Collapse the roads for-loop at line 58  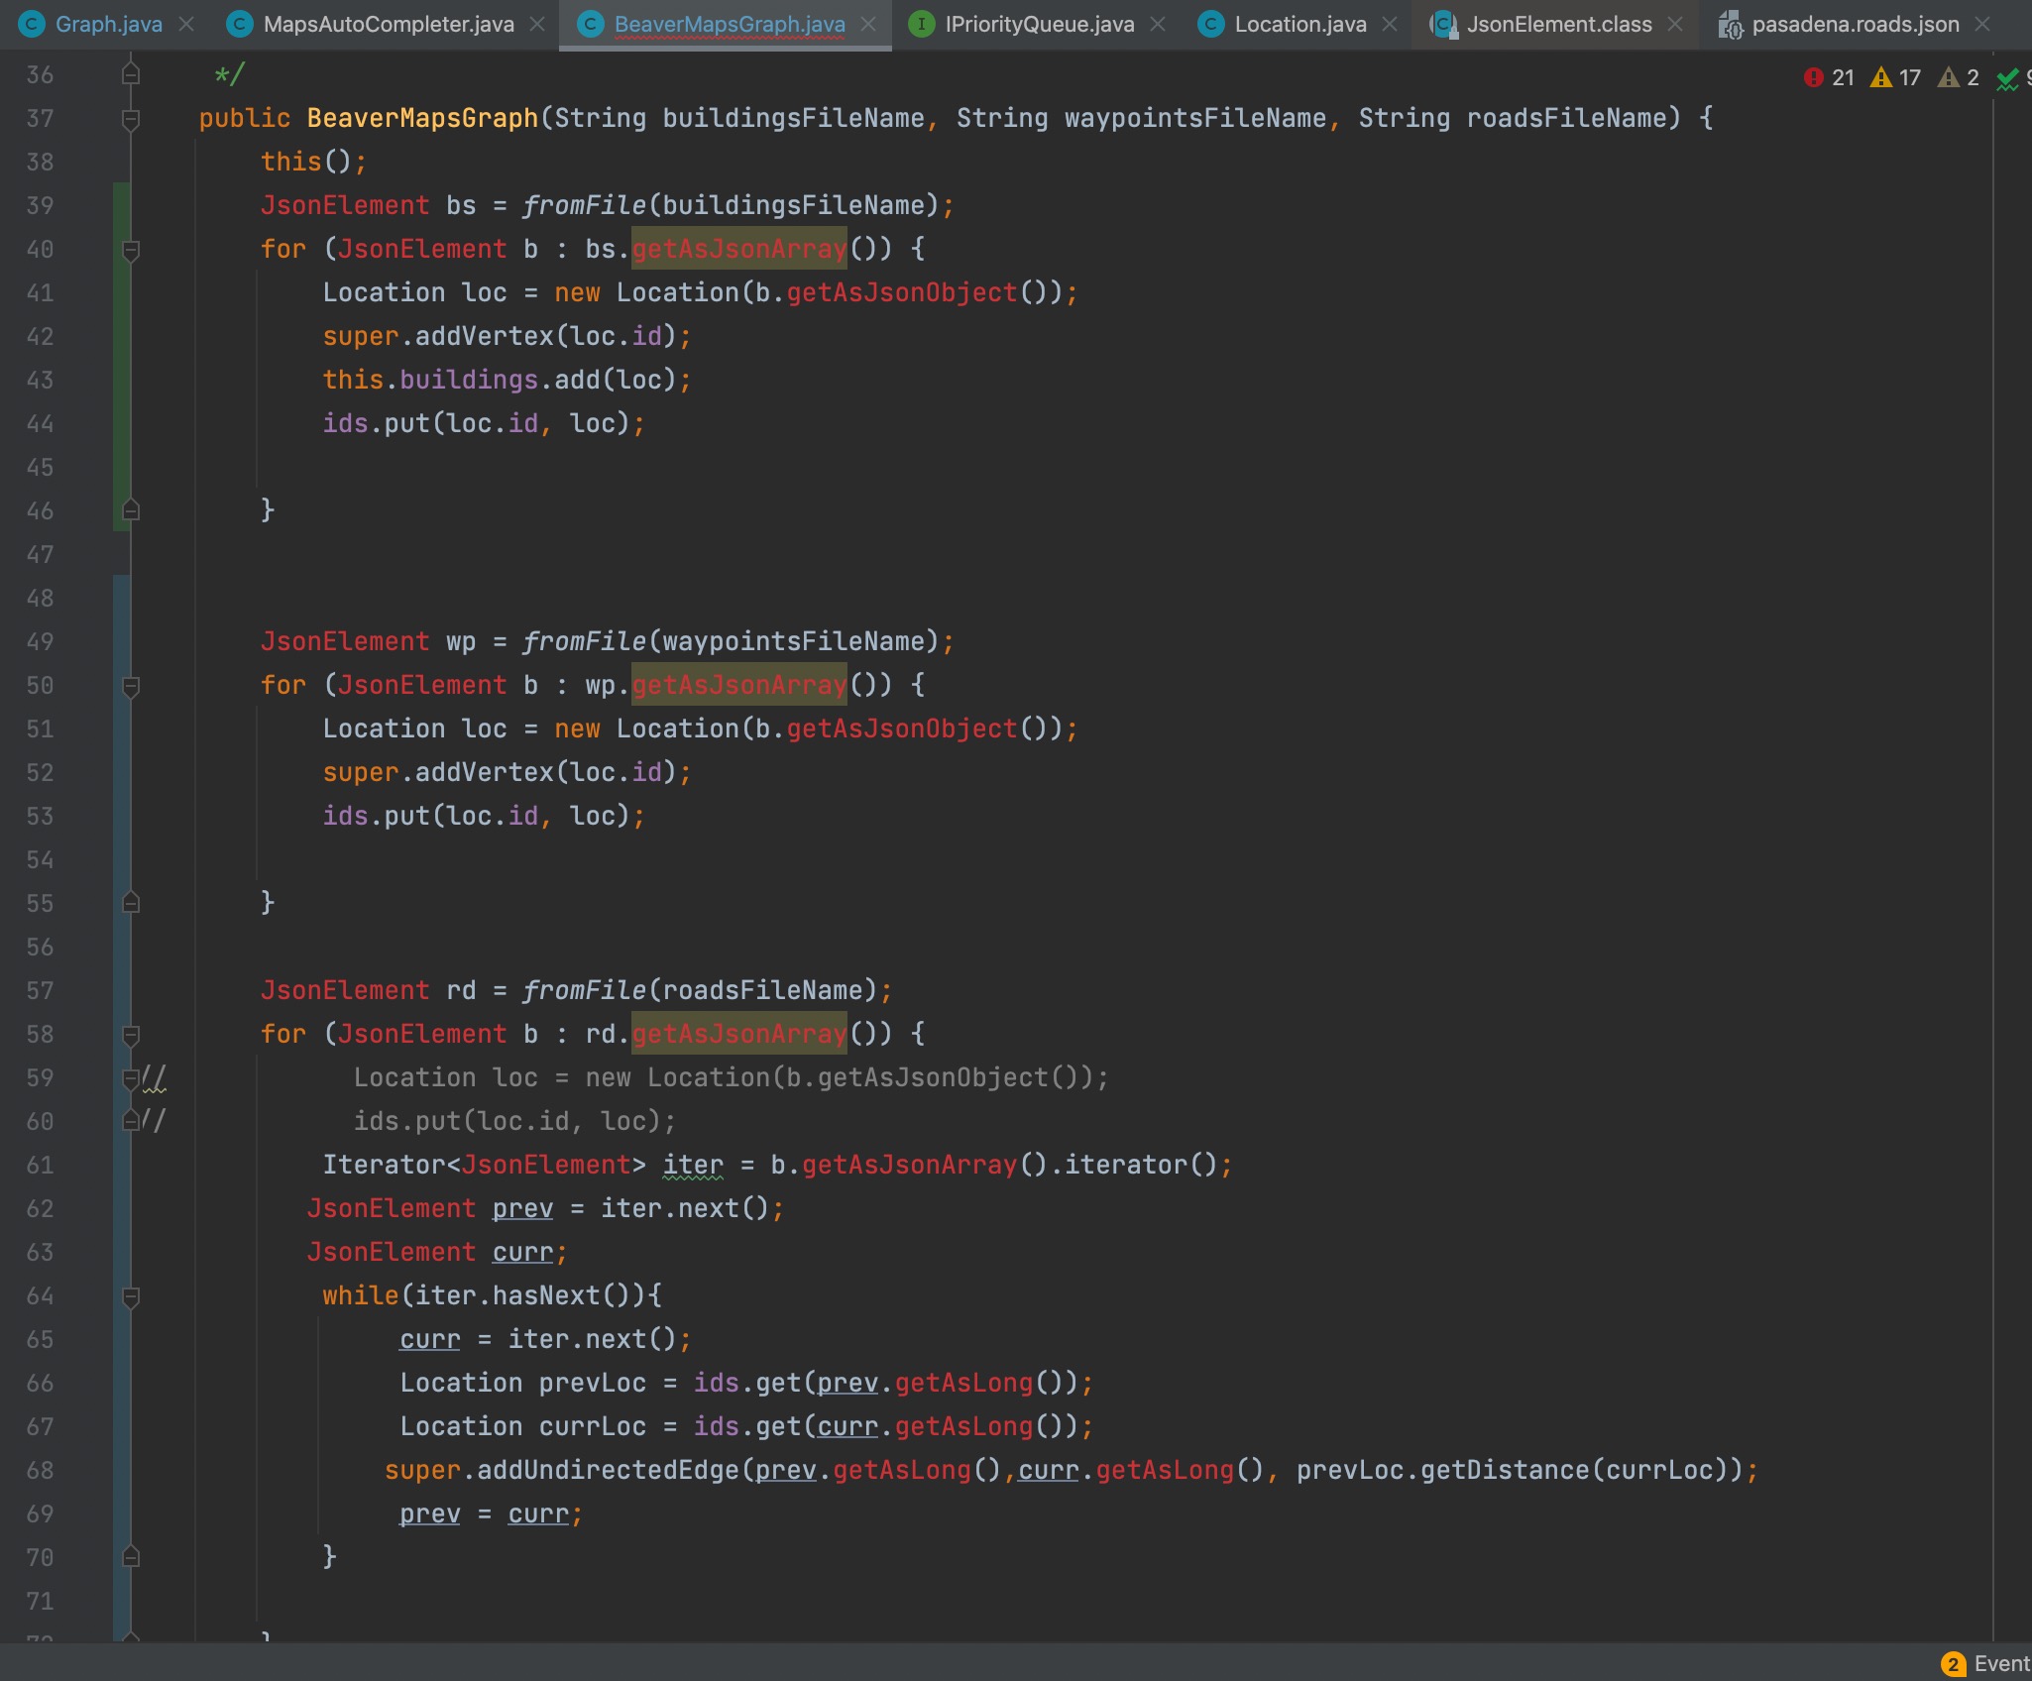pos(130,1035)
